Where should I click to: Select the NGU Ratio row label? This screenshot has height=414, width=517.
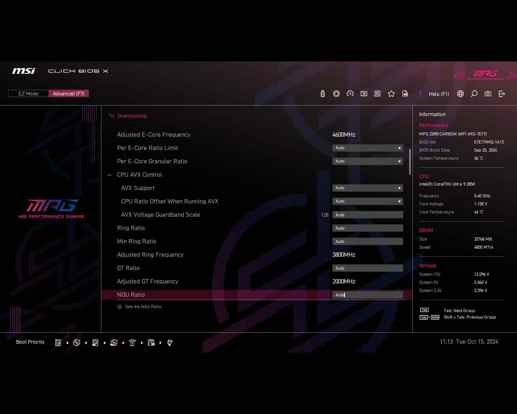click(131, 295)
